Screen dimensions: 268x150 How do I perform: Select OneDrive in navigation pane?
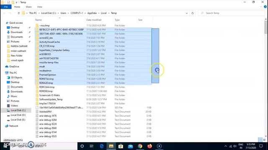pyautogui.click(x=14, y=67)
